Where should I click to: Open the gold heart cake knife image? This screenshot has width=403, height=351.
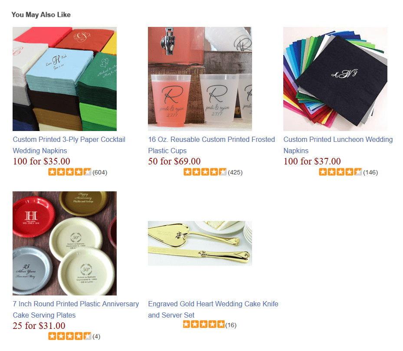[x=200, y=243]
